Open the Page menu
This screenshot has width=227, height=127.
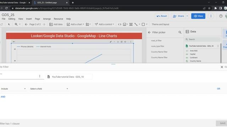pos(37,19)
